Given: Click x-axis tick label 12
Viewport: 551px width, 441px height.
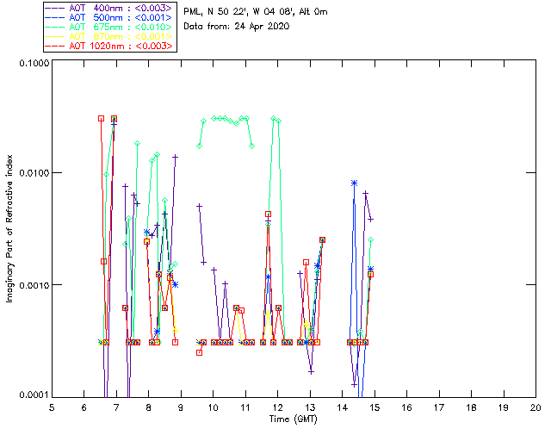Looking at the screenshot, I should pyautogui.click(x=277, y=407).
